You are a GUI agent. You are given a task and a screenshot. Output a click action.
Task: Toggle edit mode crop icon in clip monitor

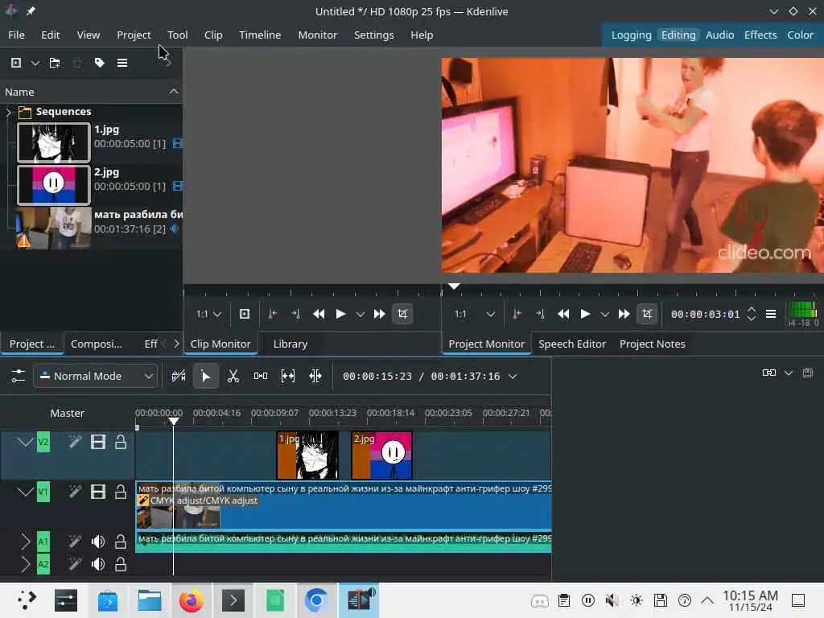pos(402,315)
